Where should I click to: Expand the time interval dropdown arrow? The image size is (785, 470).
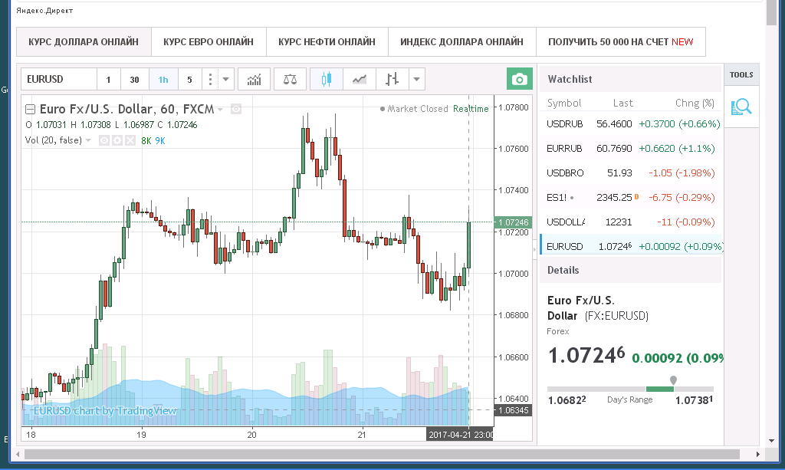click(x=226, y=79)
